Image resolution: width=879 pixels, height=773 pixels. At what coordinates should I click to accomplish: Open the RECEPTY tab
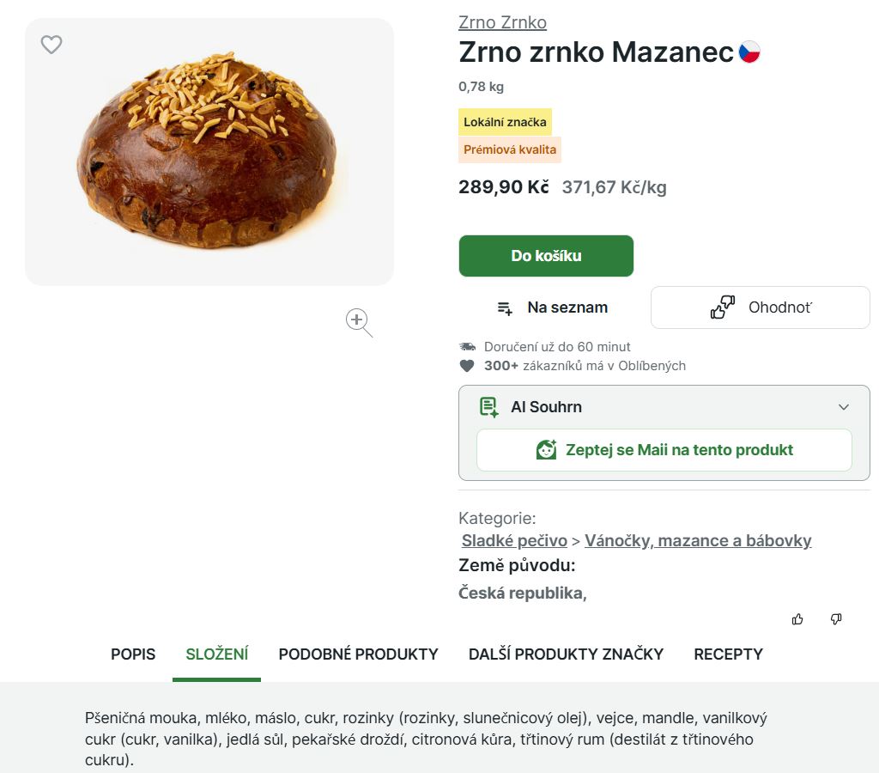click(728, 654)
